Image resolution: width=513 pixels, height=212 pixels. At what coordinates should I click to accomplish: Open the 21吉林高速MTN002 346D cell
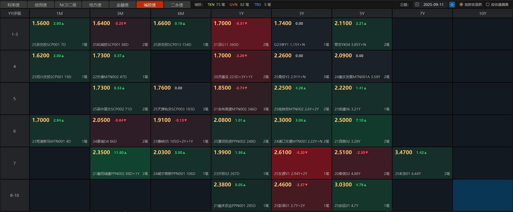point(241,99)
